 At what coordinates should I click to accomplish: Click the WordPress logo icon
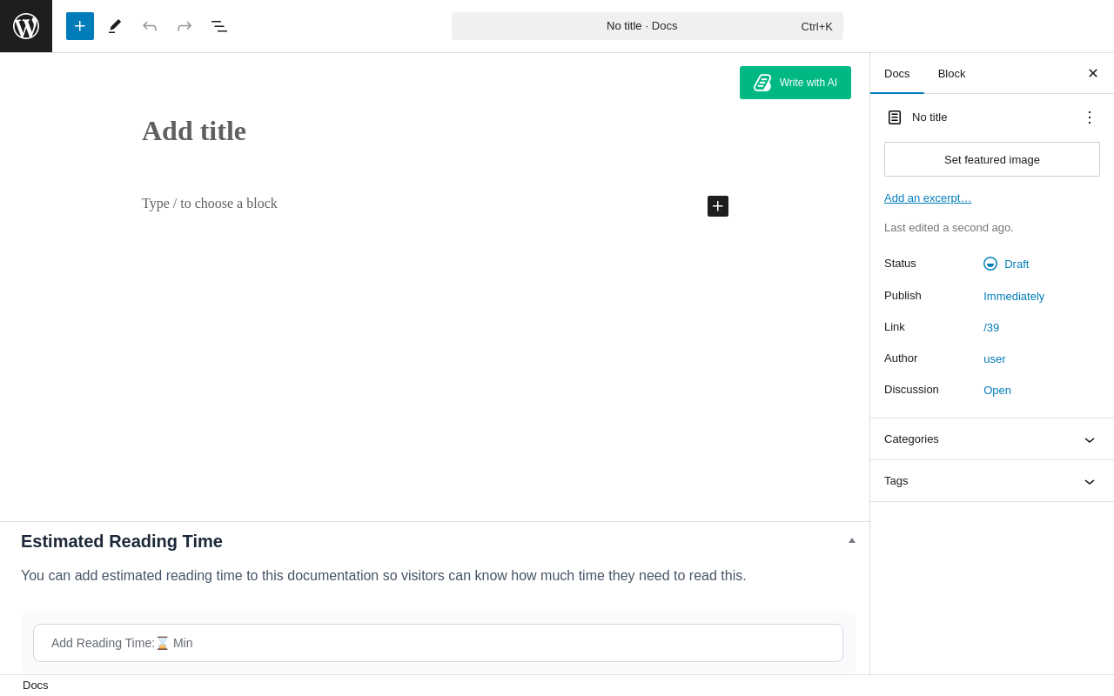(26, 26)
